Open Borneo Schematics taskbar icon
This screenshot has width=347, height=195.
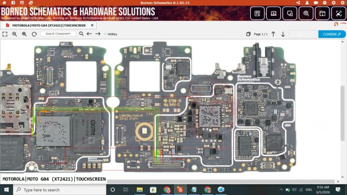click(x=180, y=190)
